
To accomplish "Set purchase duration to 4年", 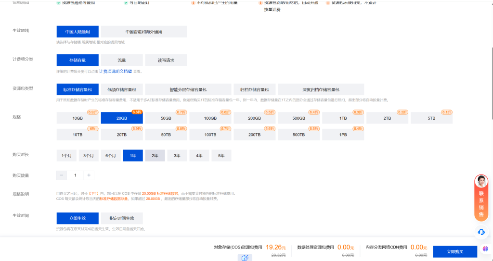I will [199, 155].
